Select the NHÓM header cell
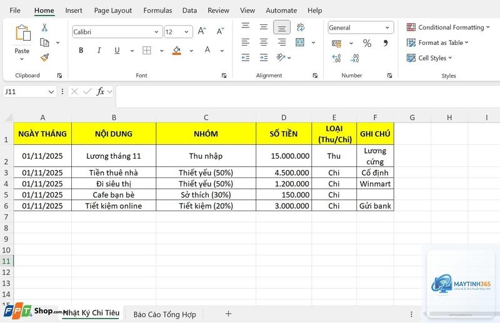The image size is (500, 323). point(206,134)
